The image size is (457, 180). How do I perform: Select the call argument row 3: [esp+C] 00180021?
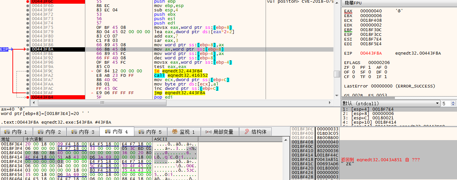(399, 118)
